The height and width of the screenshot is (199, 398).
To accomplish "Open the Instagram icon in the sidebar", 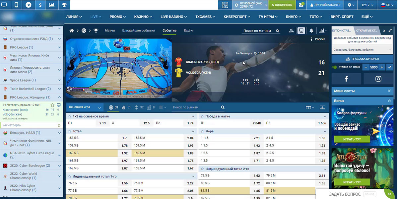I will (x=378, y=79).
